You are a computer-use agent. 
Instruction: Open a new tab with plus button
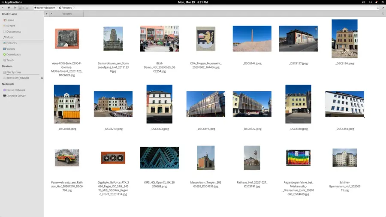pos(46,14)
